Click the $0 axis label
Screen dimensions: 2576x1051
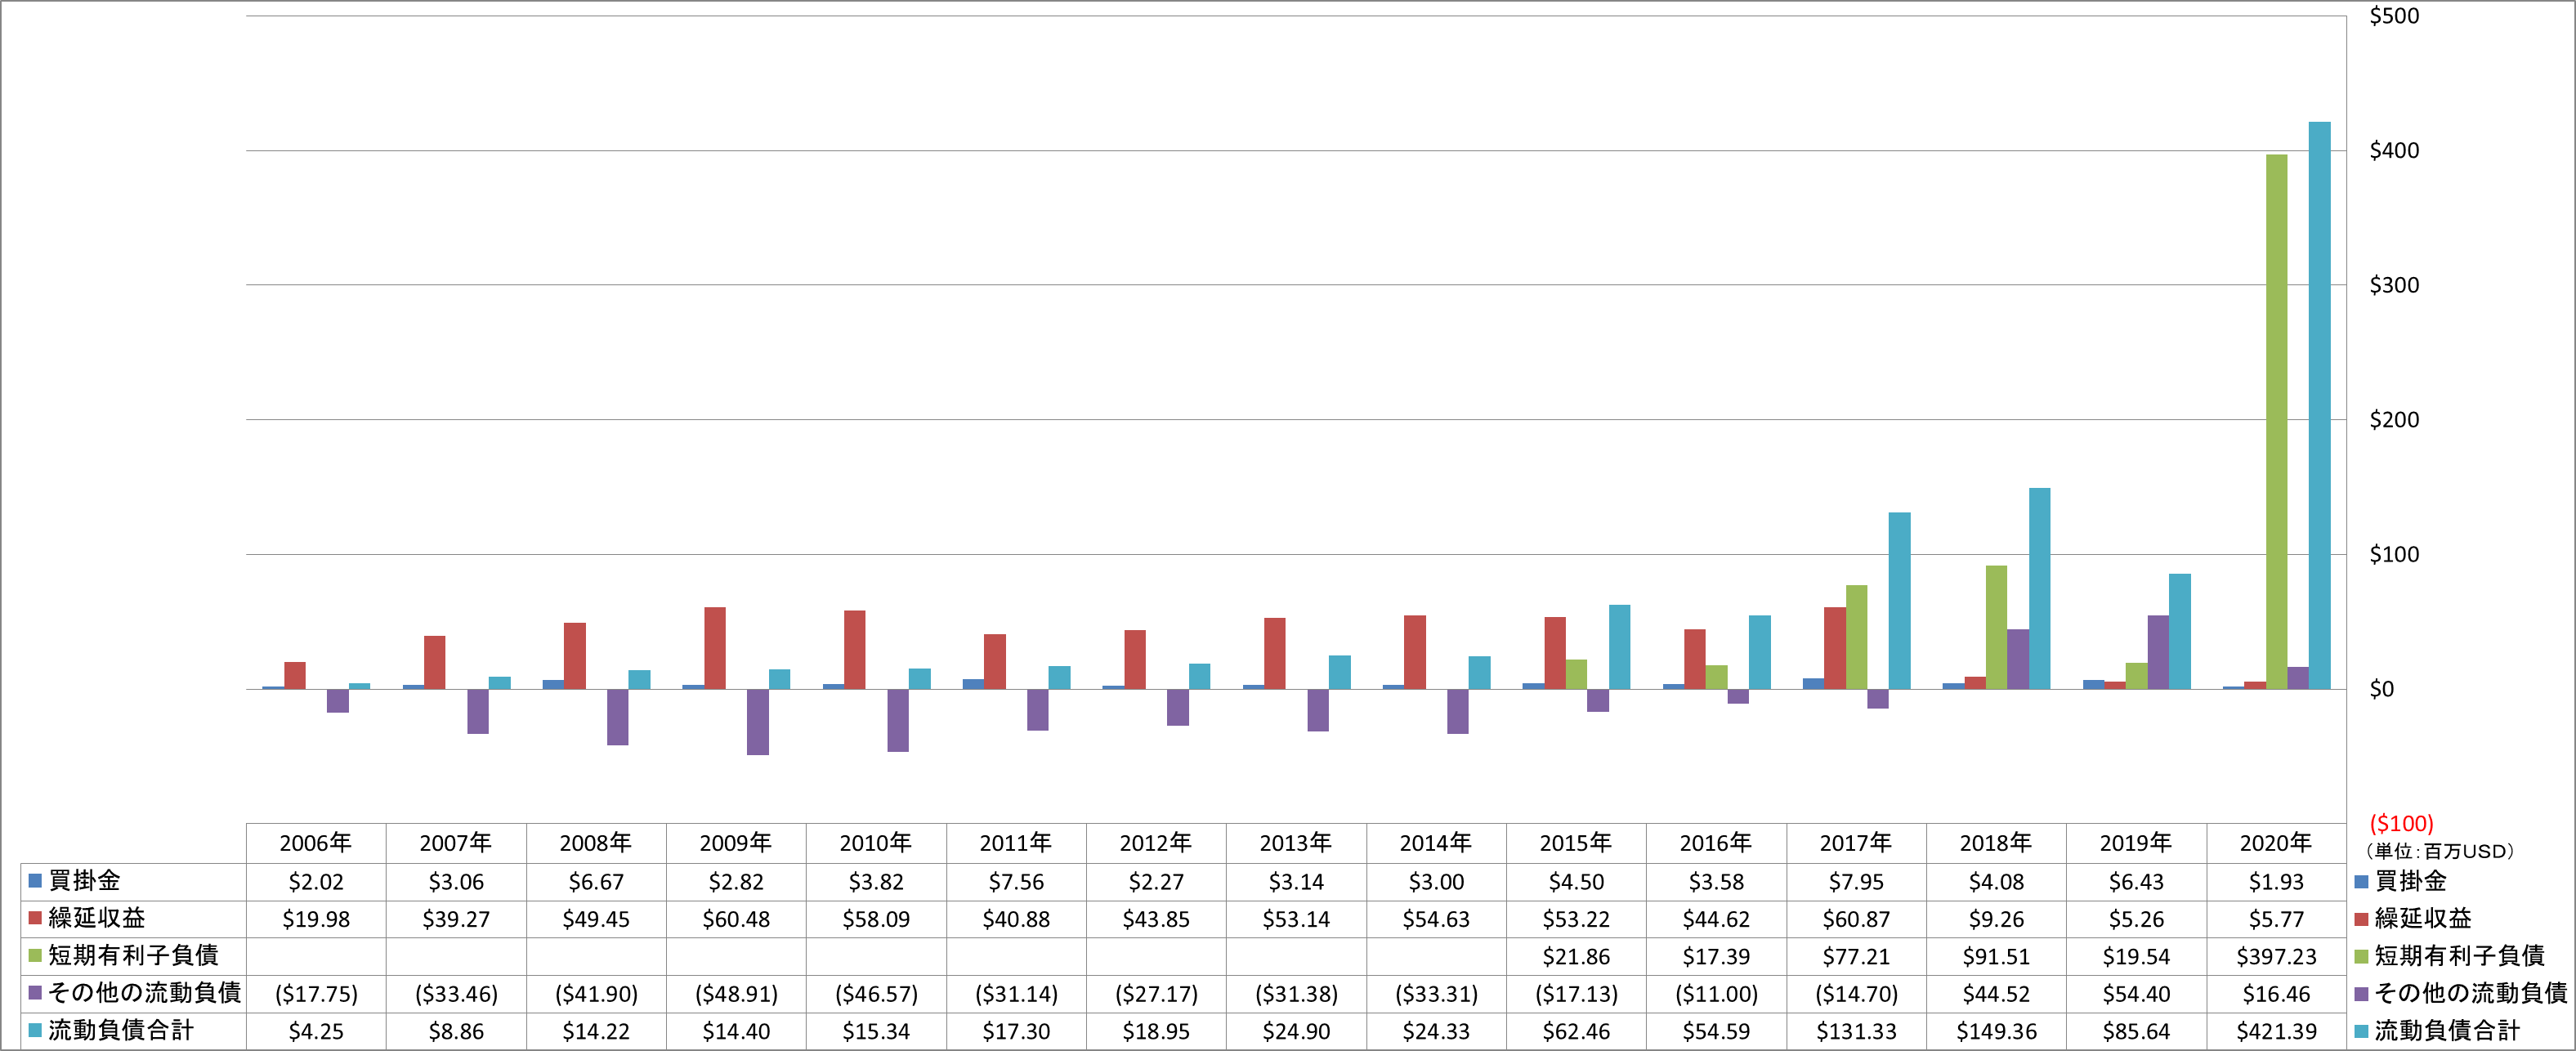[2382, 689]
